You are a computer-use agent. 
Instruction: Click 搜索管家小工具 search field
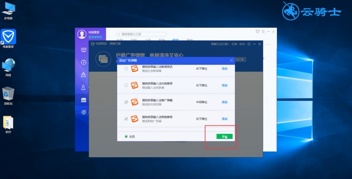pos(141,34)
